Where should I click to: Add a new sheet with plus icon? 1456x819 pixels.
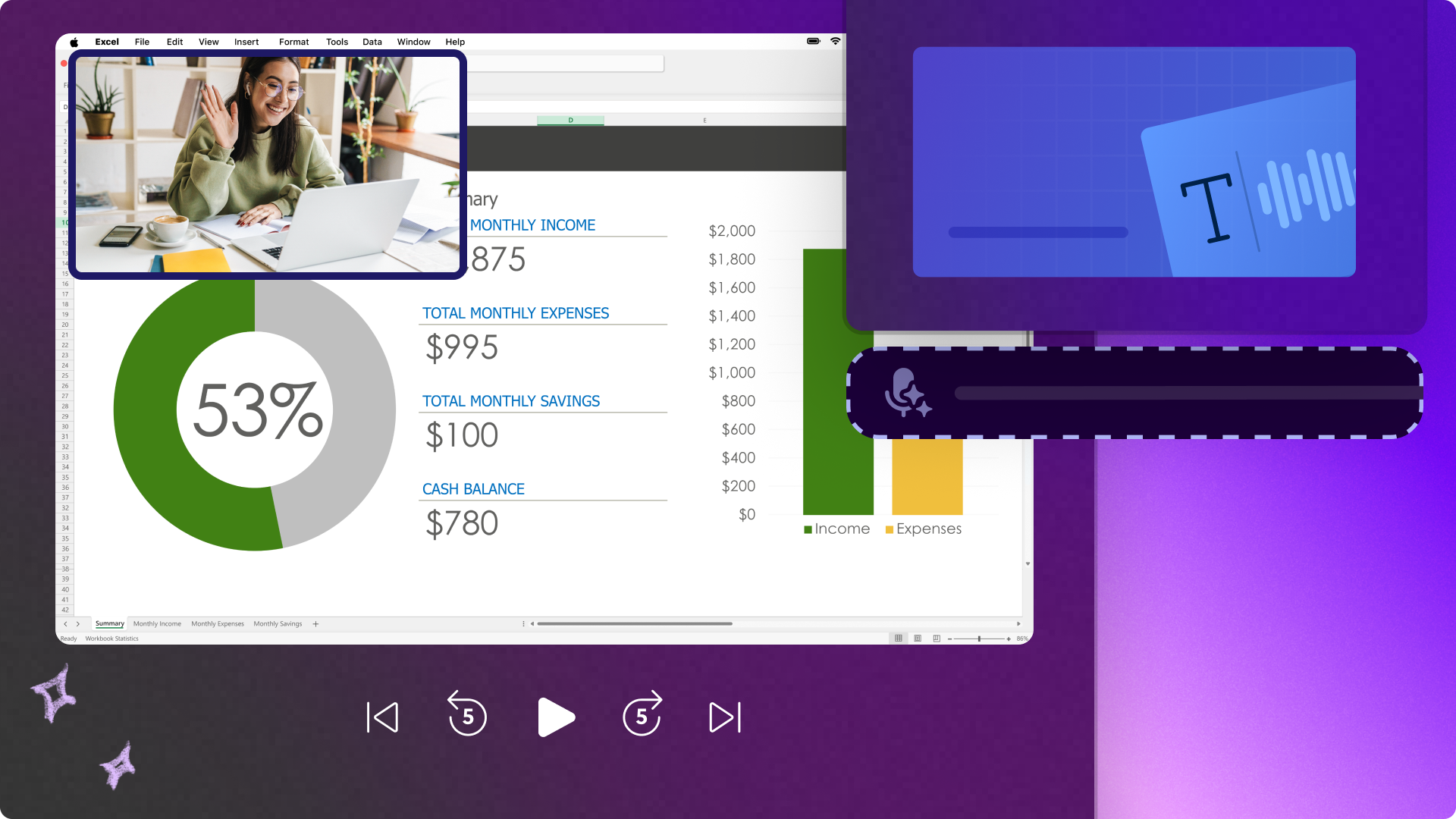(315, 624)
